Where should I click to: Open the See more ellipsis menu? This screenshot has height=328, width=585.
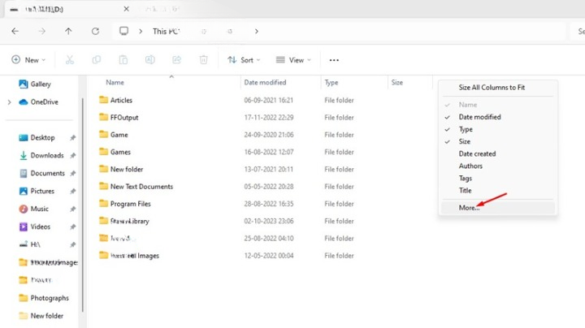(x=334, y=60)
